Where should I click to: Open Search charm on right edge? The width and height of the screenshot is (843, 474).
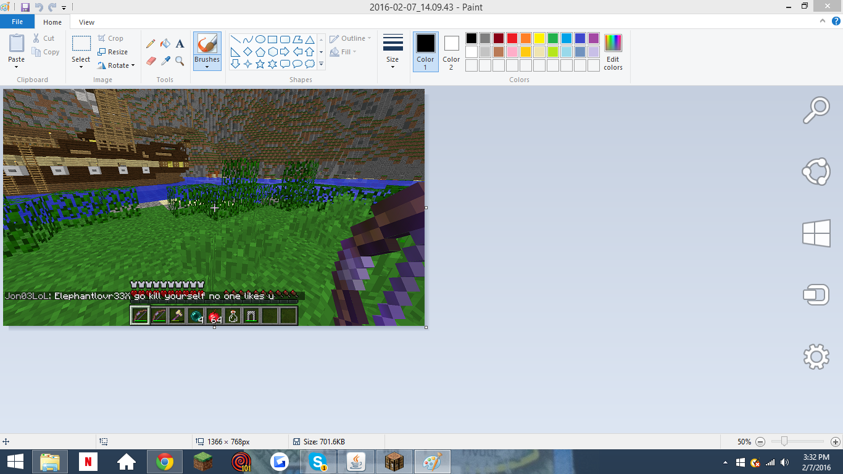point(816,110)
